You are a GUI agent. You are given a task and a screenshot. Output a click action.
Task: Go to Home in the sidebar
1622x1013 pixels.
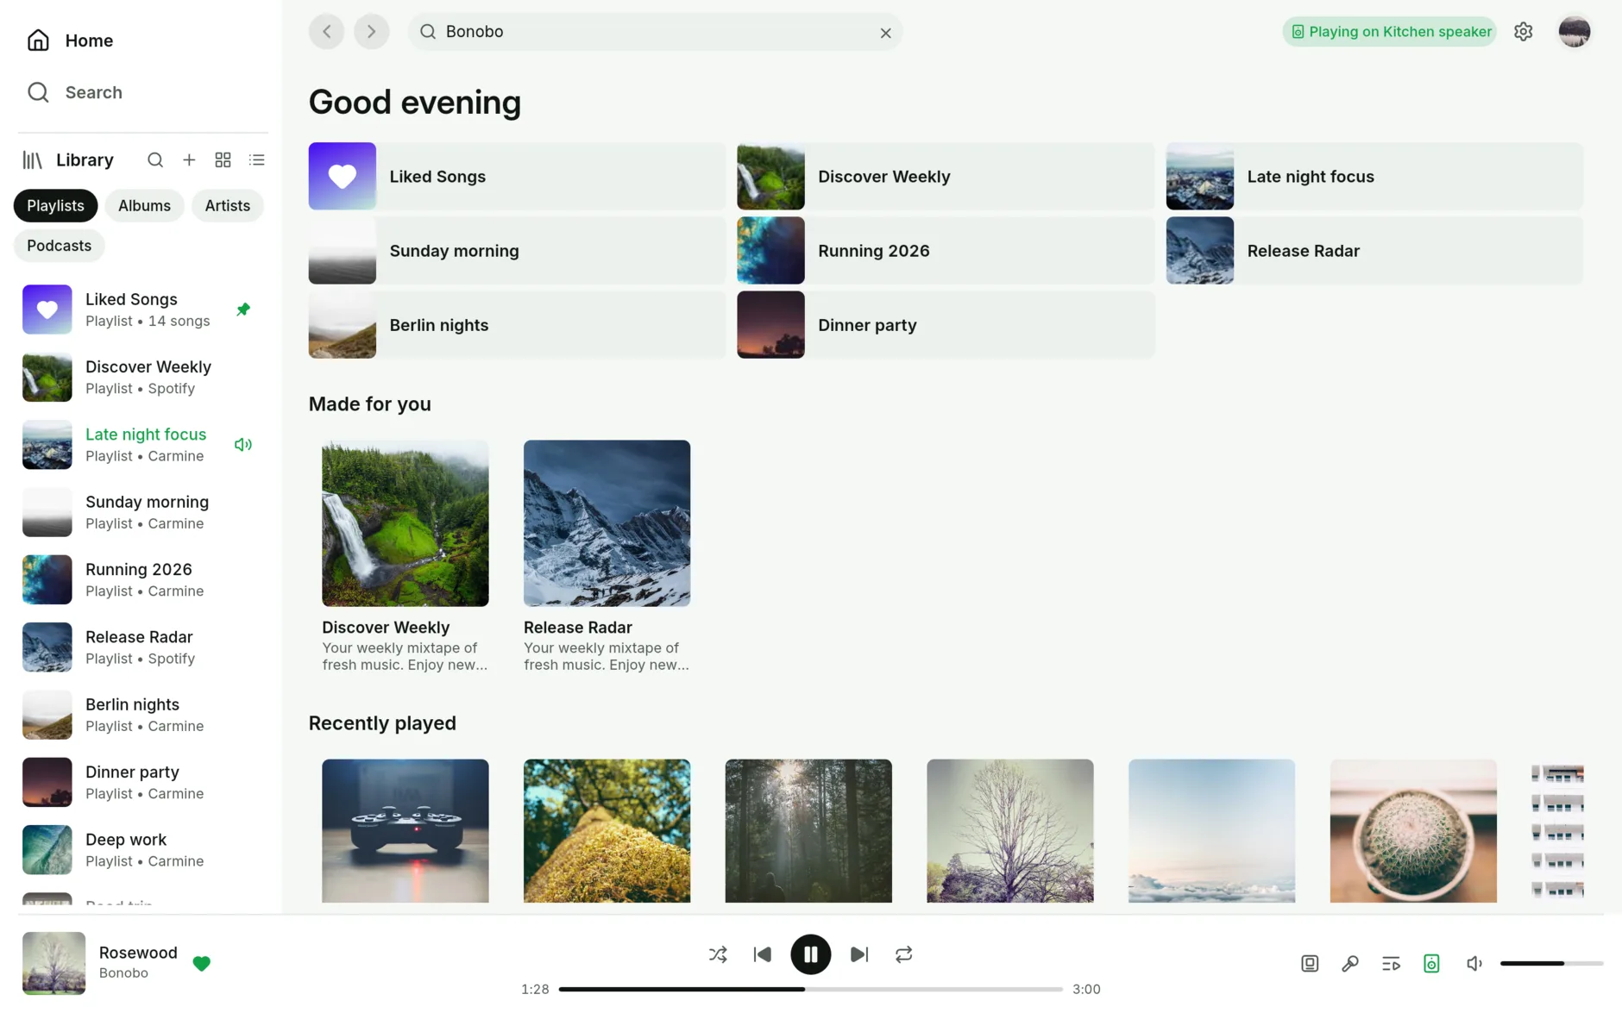pyautogui.click(x=70, y=41)
